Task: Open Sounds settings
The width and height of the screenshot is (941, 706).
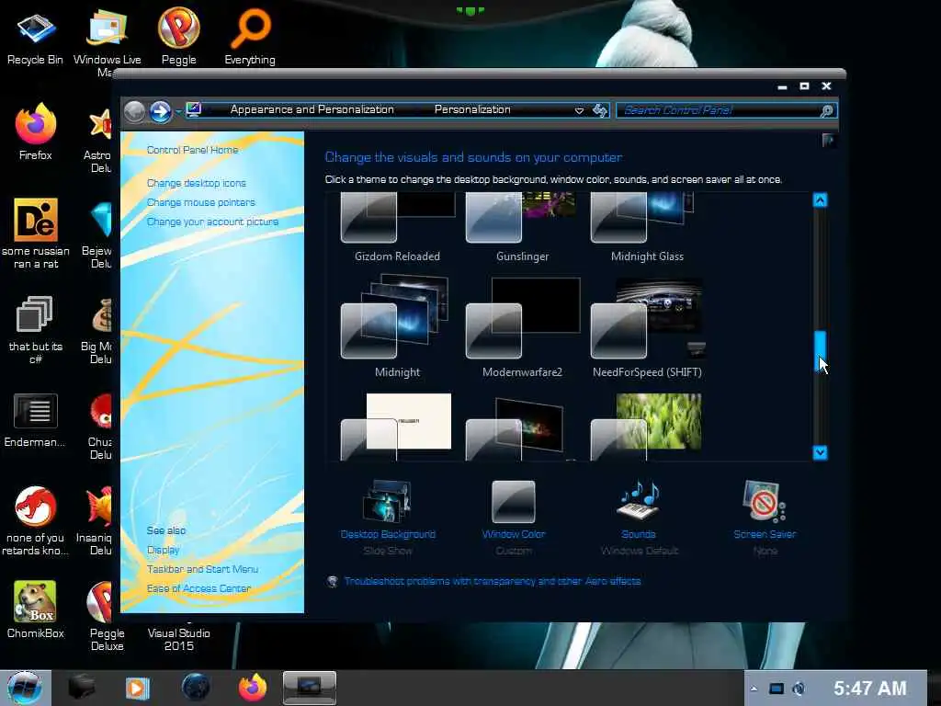Action: point(639,518)
